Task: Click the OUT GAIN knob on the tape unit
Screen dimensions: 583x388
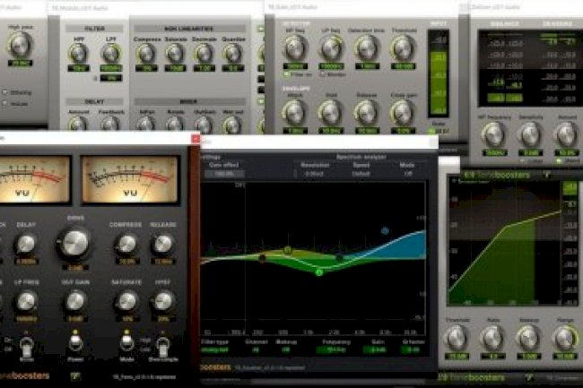Action: point(75,301)
